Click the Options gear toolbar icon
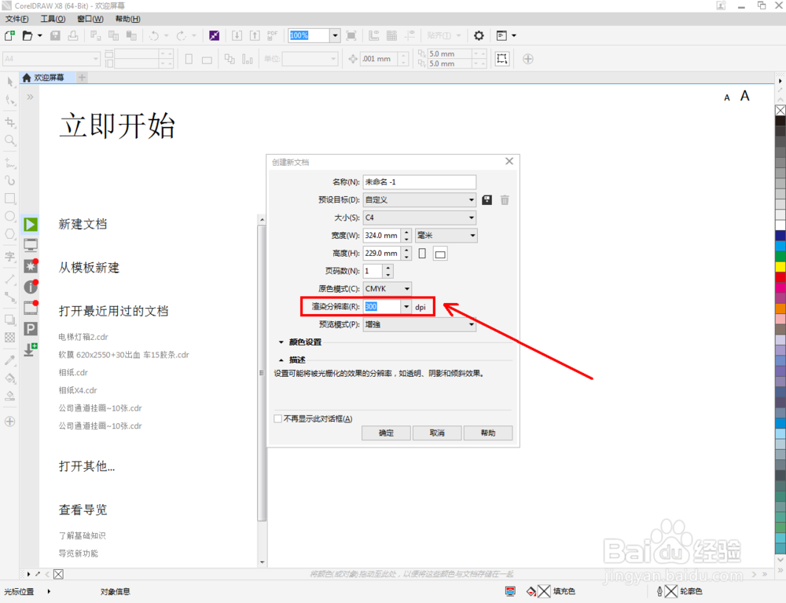 (x=479, y=35)
